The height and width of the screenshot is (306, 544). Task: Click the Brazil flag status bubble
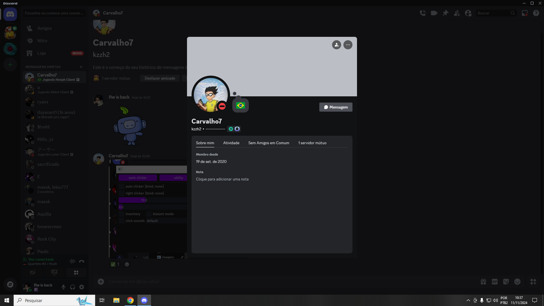241,105
